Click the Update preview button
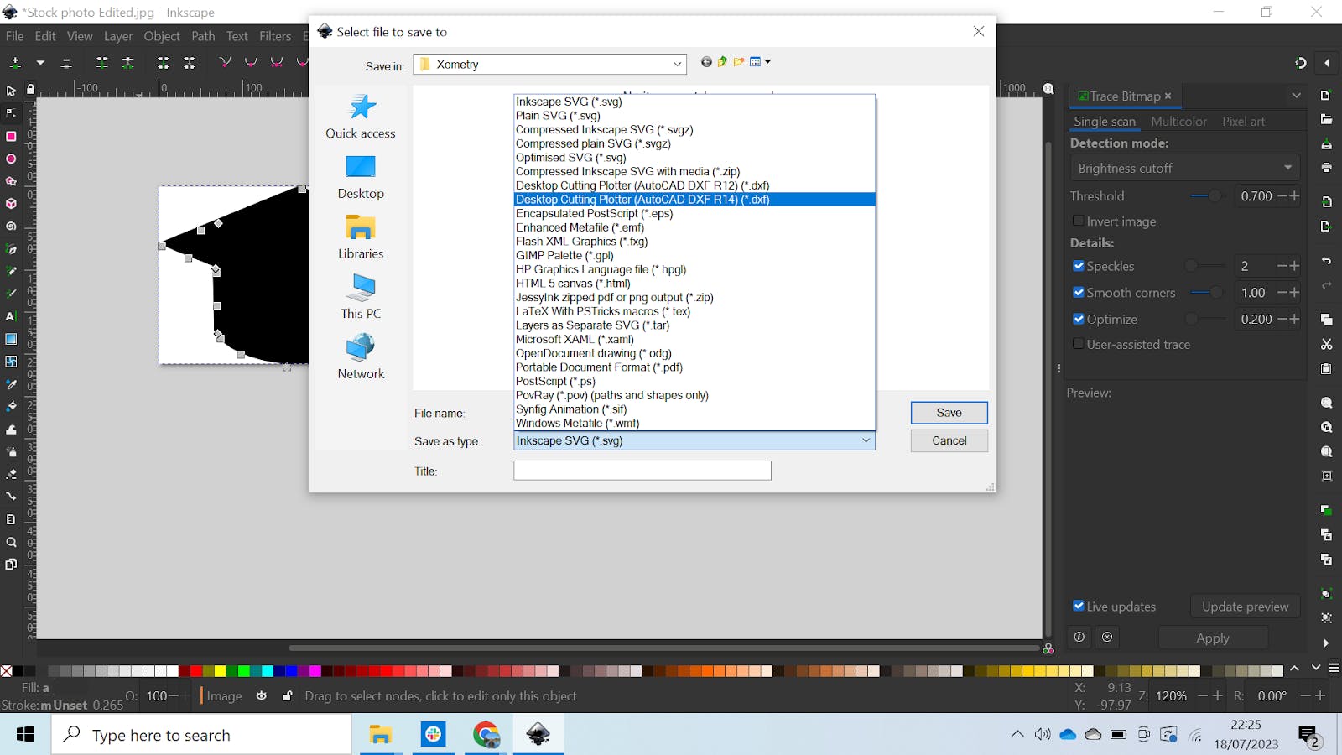This screenshot has height=755, width=1342. tap(1245, 606)
